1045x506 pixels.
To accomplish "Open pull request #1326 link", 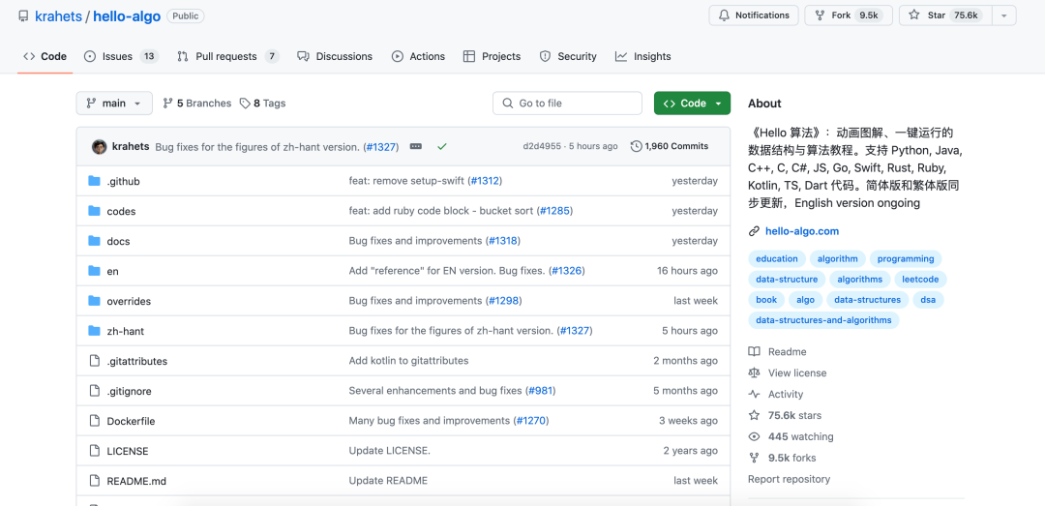I will [566, 271].
